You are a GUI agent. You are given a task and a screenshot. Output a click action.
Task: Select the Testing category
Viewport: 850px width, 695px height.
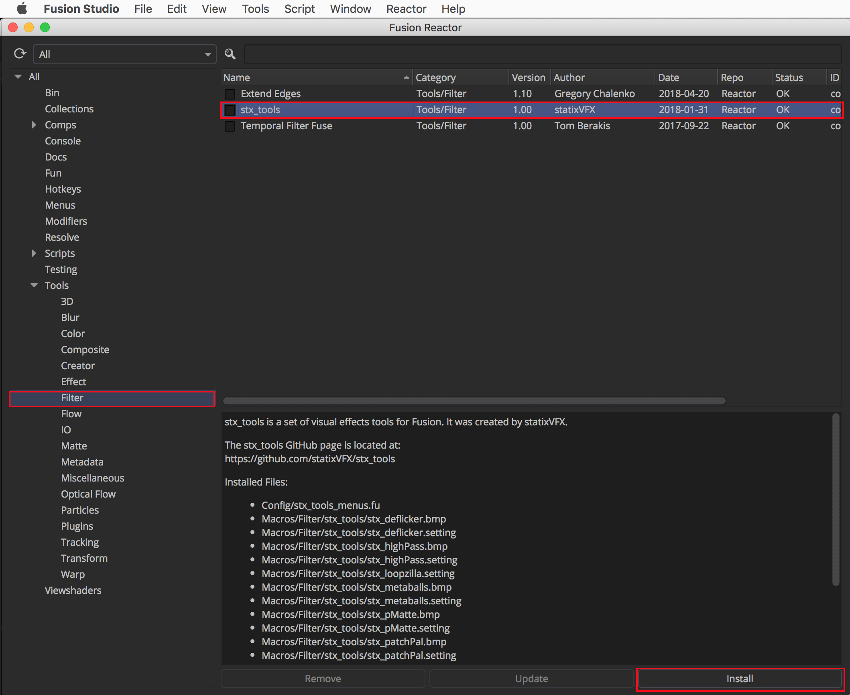pos(61,269)
